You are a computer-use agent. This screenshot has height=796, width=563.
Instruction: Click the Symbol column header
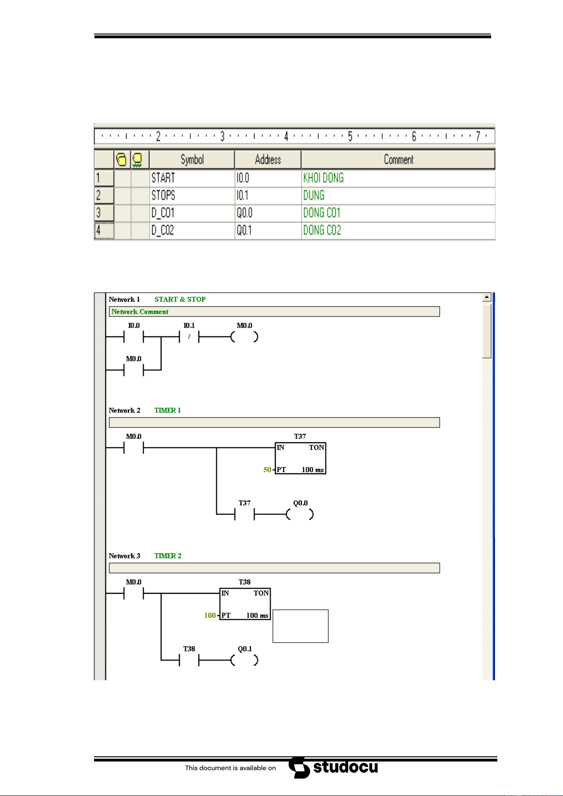point(192,160)
